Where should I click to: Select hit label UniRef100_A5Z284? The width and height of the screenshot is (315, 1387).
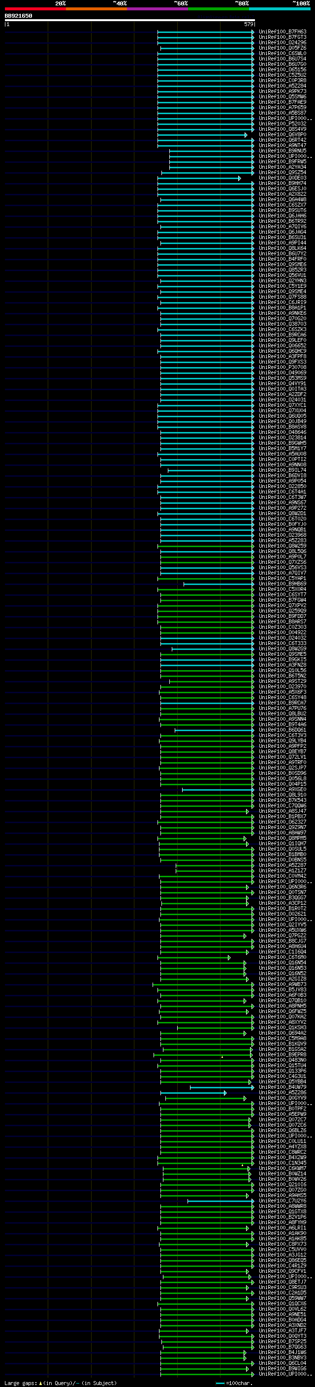[x=283, y=86]
